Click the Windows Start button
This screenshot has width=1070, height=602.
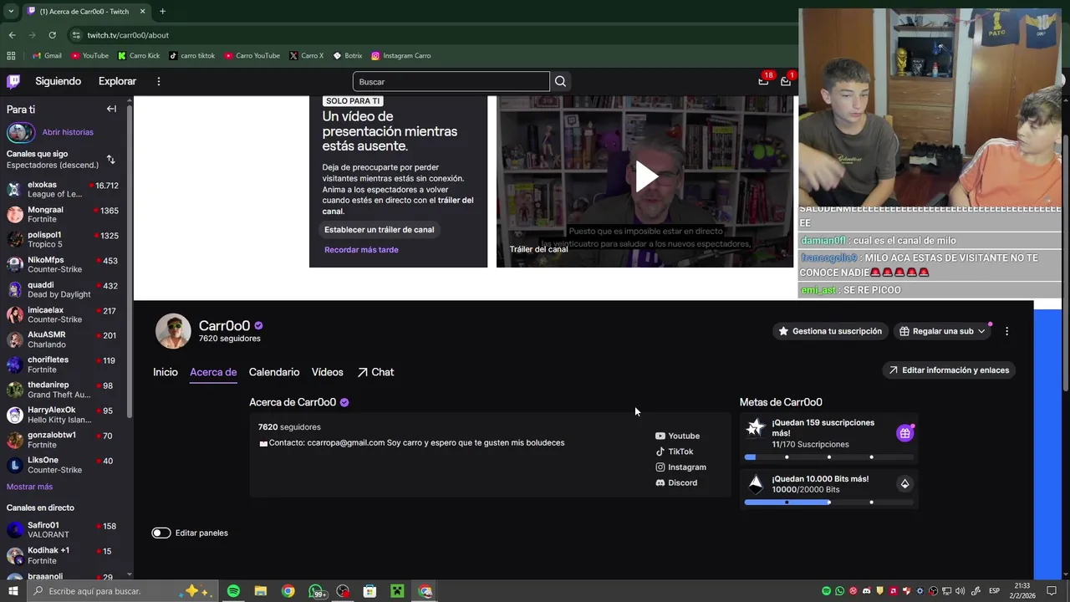13,591
